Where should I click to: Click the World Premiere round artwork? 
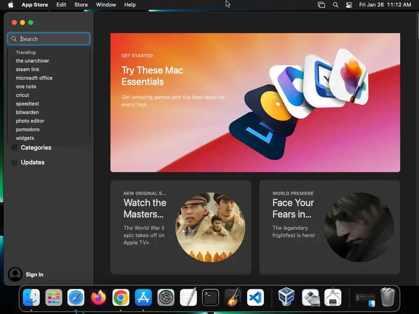click(x=359, y=227)
